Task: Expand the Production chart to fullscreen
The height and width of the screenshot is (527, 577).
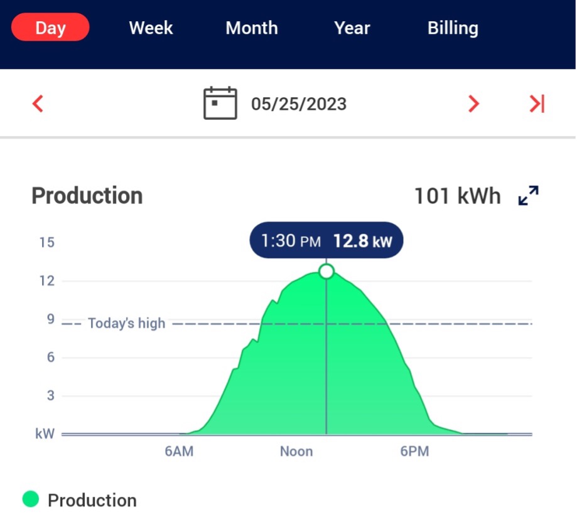Action: coord(529,196)
